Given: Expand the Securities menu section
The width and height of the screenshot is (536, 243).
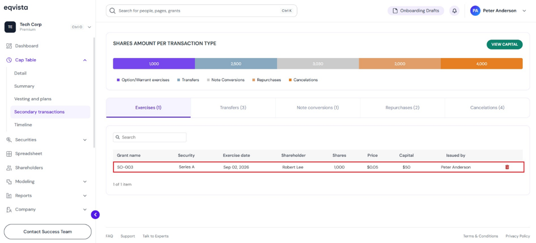Looking at the screenshot, I should click(x=85, y=140).
